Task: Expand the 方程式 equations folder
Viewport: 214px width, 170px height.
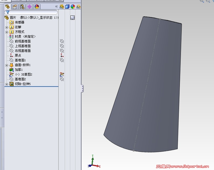Action: pyautogui.click(x=7, y=32)
